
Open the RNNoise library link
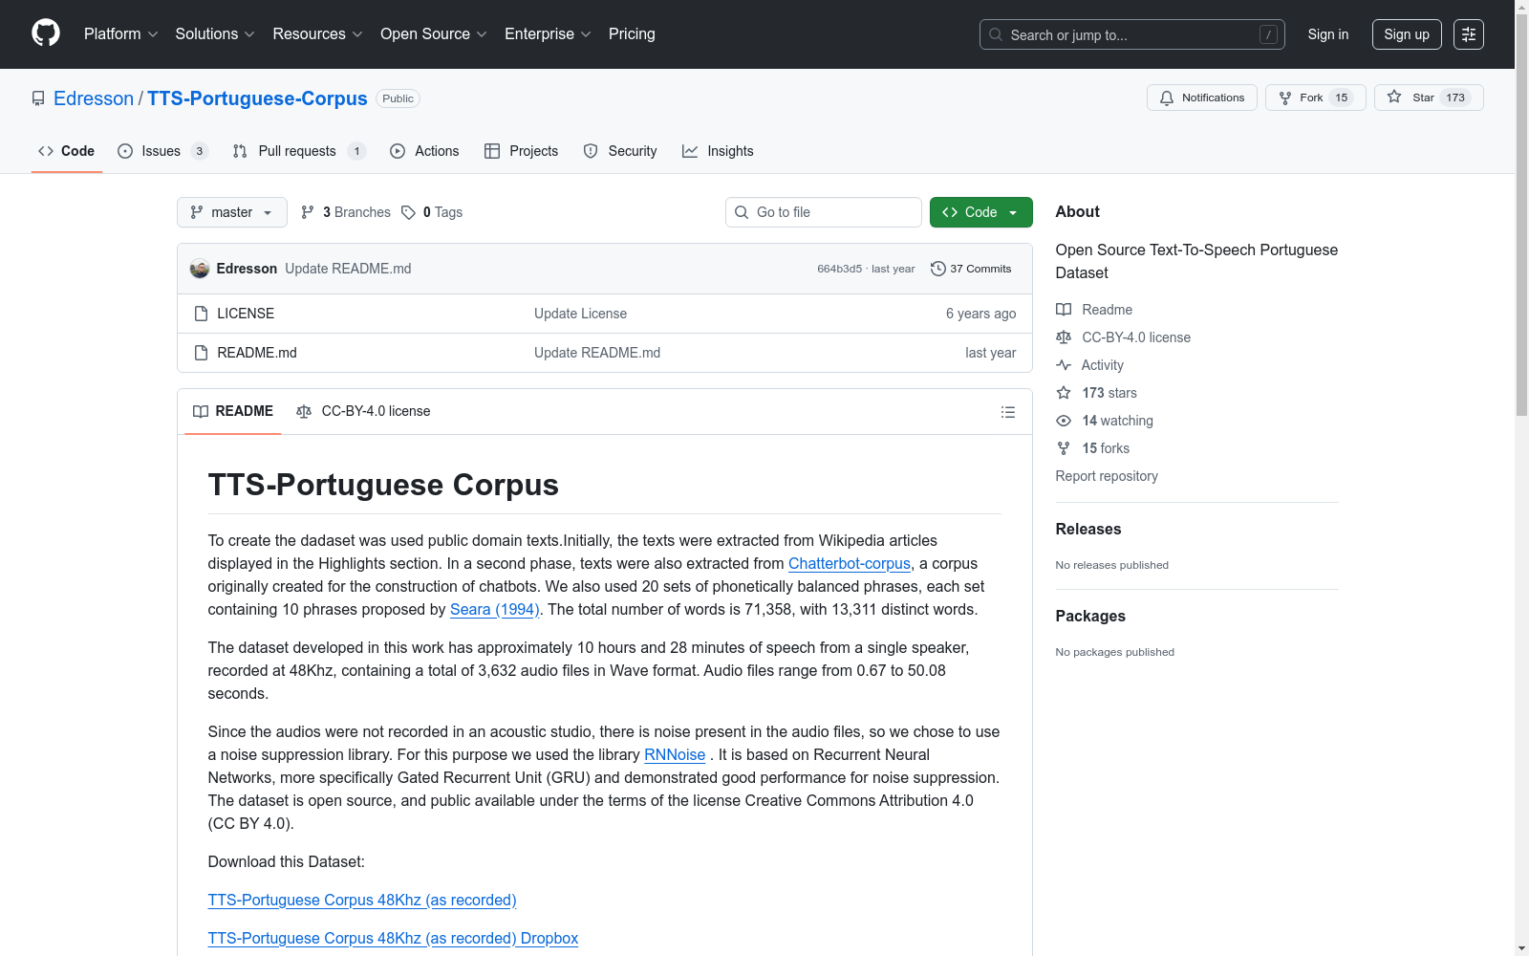pos(675,755)
